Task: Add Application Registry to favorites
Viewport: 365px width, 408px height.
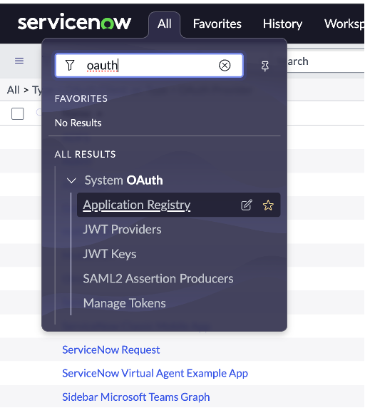Action: [x=268, y=205]
